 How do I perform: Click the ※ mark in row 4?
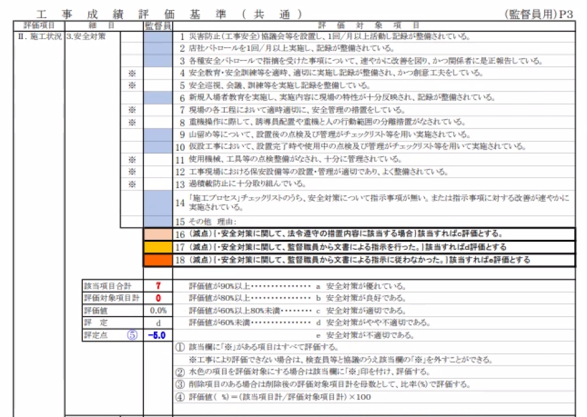pos(131,73)
